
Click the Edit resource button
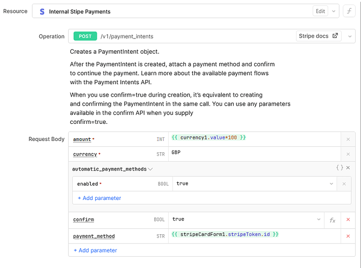pyautogui.click(x=320, y=11)
